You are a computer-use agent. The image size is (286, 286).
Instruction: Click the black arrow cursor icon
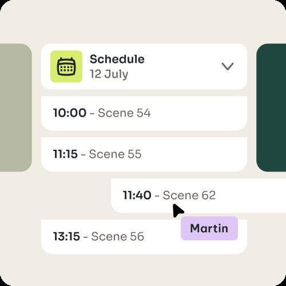[178, 210]
